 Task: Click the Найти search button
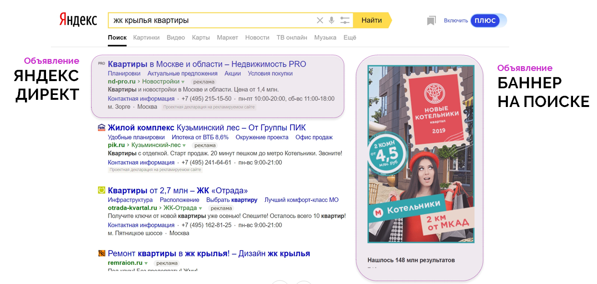372,20
